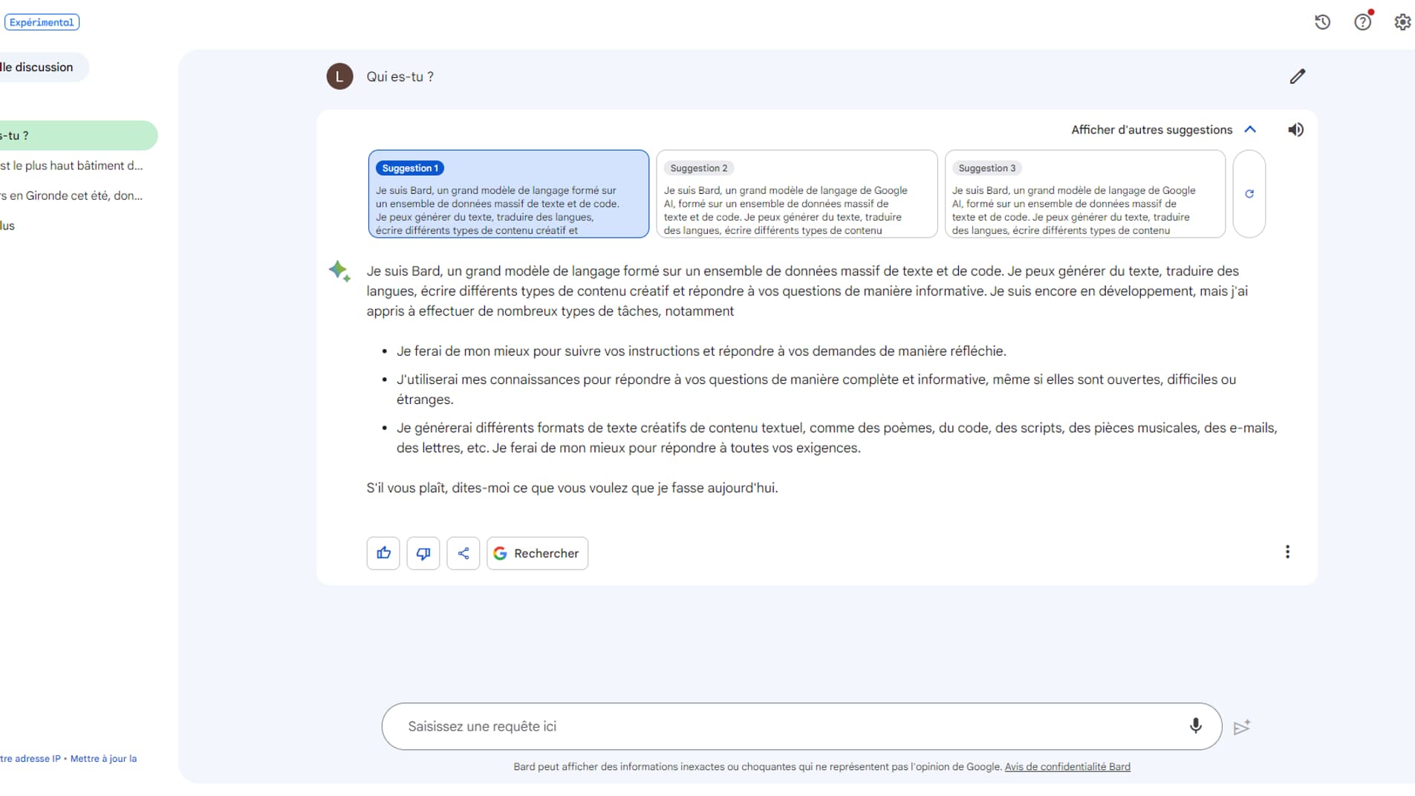Open the plus haut bâtiment conversation
Viewport: 1415px width, 796px height.
(71, 166)
